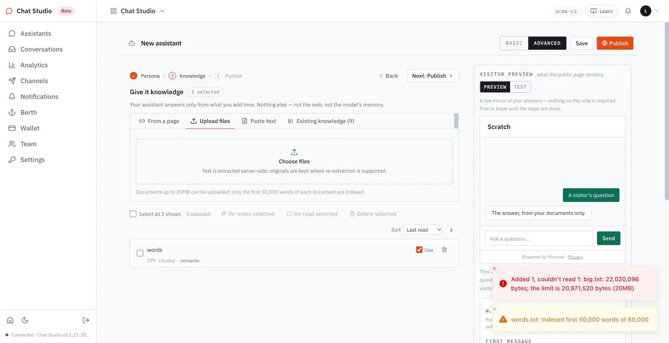Delete the words document with trash icon
669x343 pixels.
444,250
